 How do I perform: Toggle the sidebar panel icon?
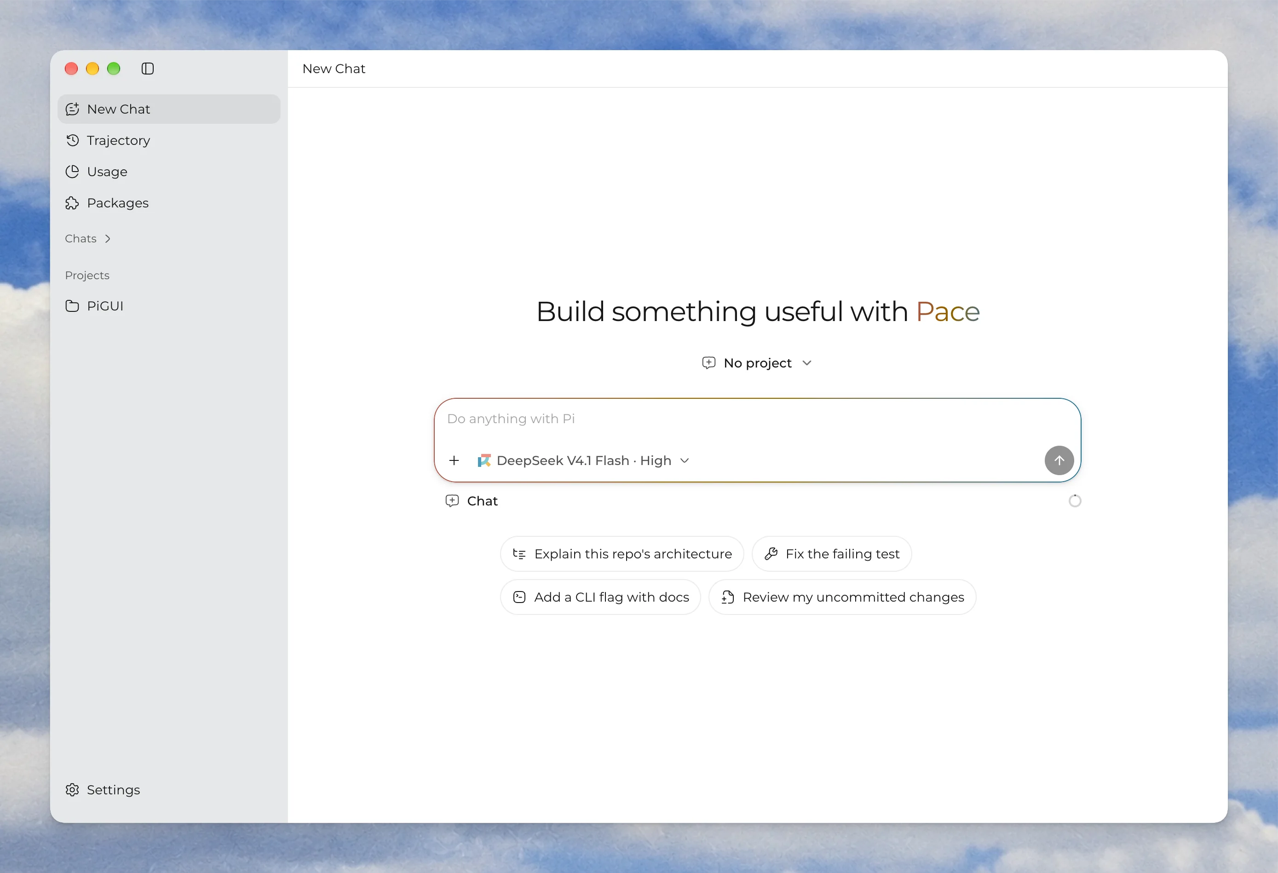point(147,69)
